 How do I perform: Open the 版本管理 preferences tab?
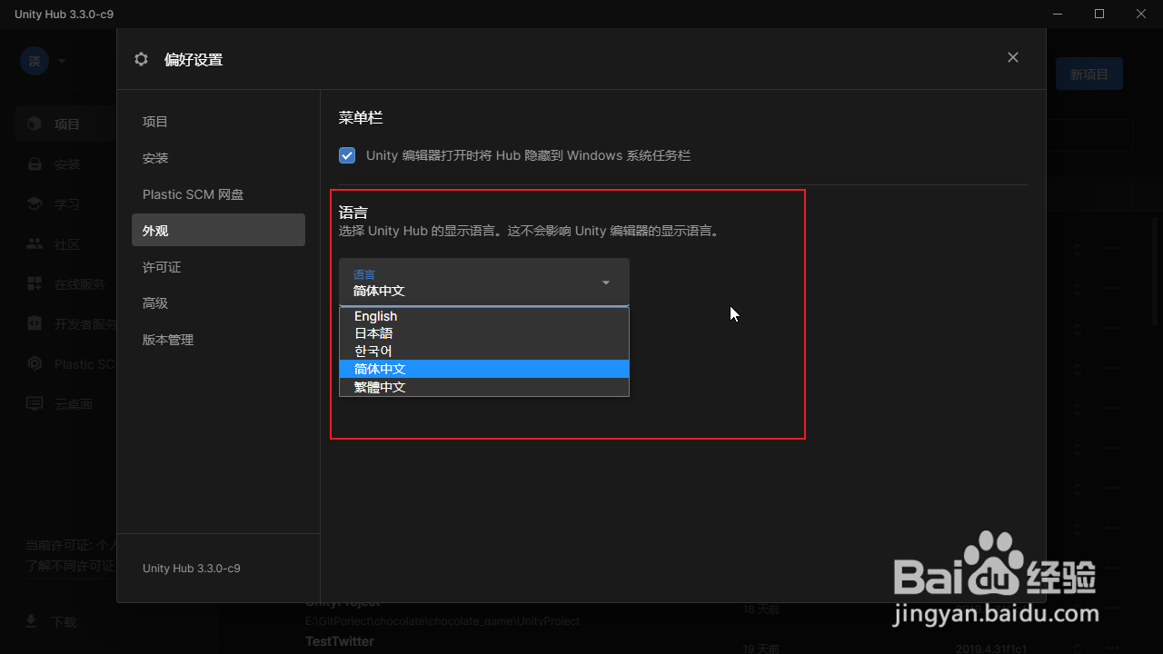(218, 340)
